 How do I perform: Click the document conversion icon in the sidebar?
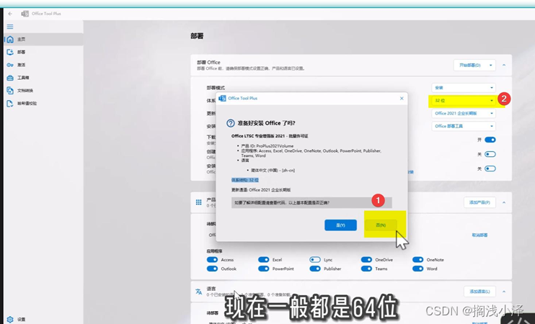pyautogui.click(x=10, y=90)
